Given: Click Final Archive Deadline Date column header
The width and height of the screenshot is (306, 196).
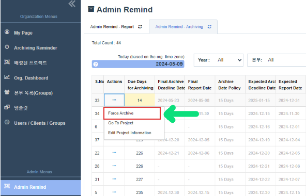Looking at the screenshot, I should (170, 85).
